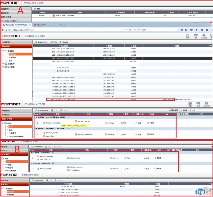Select DoS under policy tree in 200B
Screen dimensions: 213x197
click(x=10, y=130)
